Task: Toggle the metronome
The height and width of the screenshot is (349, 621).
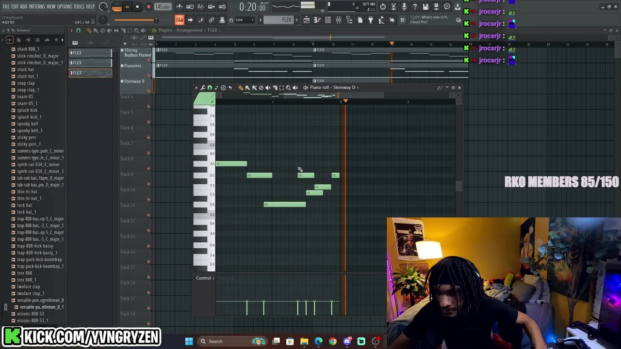Action: point(179,7)
